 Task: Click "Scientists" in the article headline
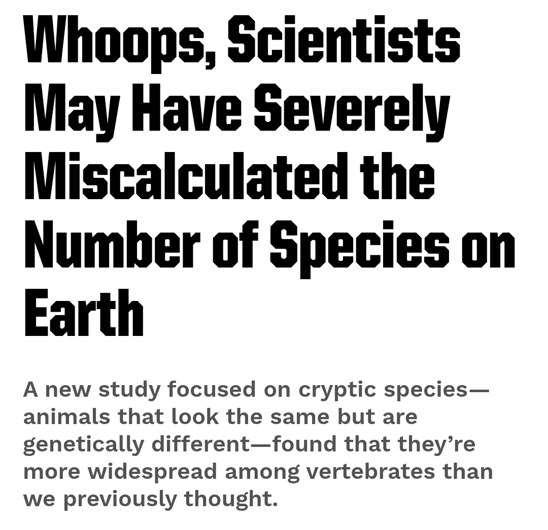(344, 40)
